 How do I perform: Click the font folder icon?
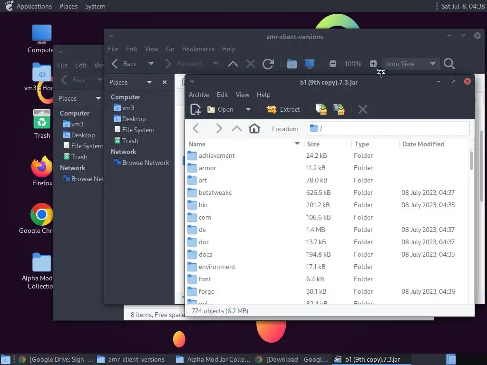(x=192, y=279)
